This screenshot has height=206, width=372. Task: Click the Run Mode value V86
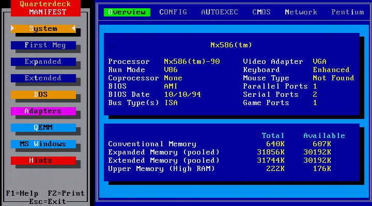click(x=171, y=70)
